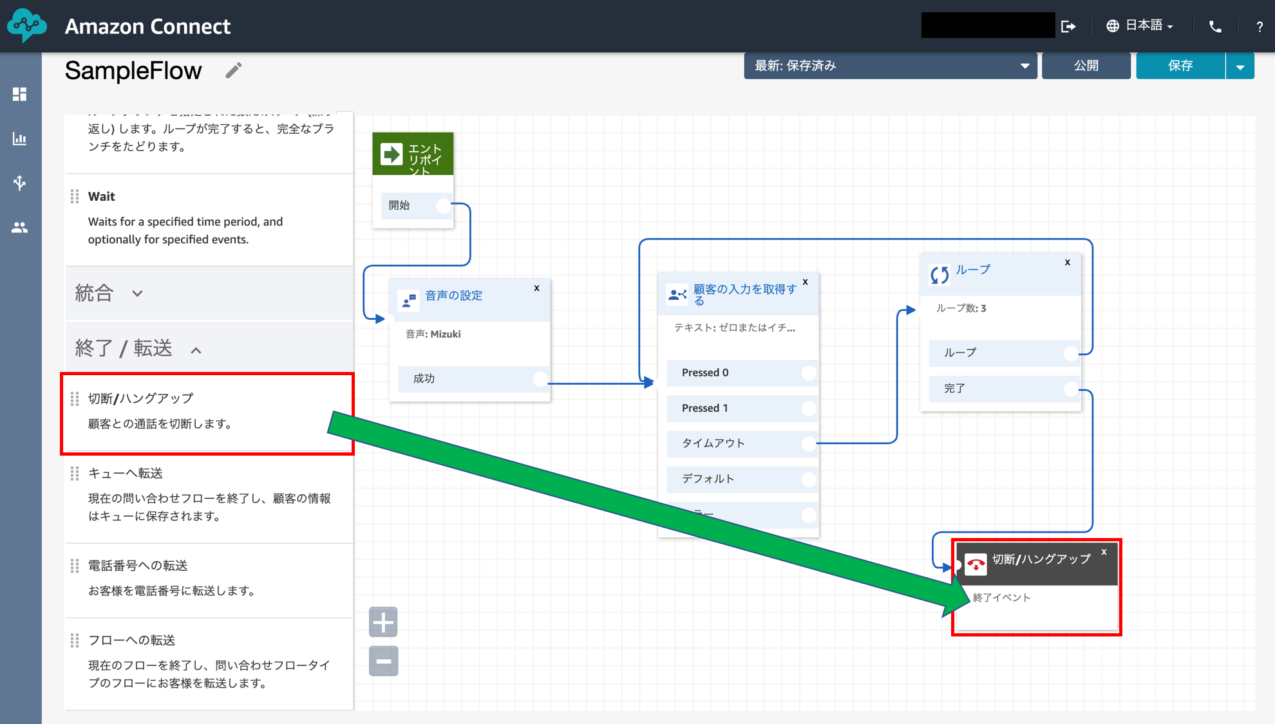Click the 完了 branch output connector
The image size is (1275, 724).
(1071, 389)
